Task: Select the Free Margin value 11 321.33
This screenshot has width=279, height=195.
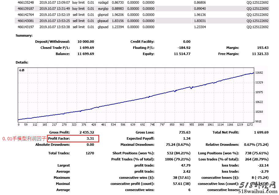Action: (260, 54)
